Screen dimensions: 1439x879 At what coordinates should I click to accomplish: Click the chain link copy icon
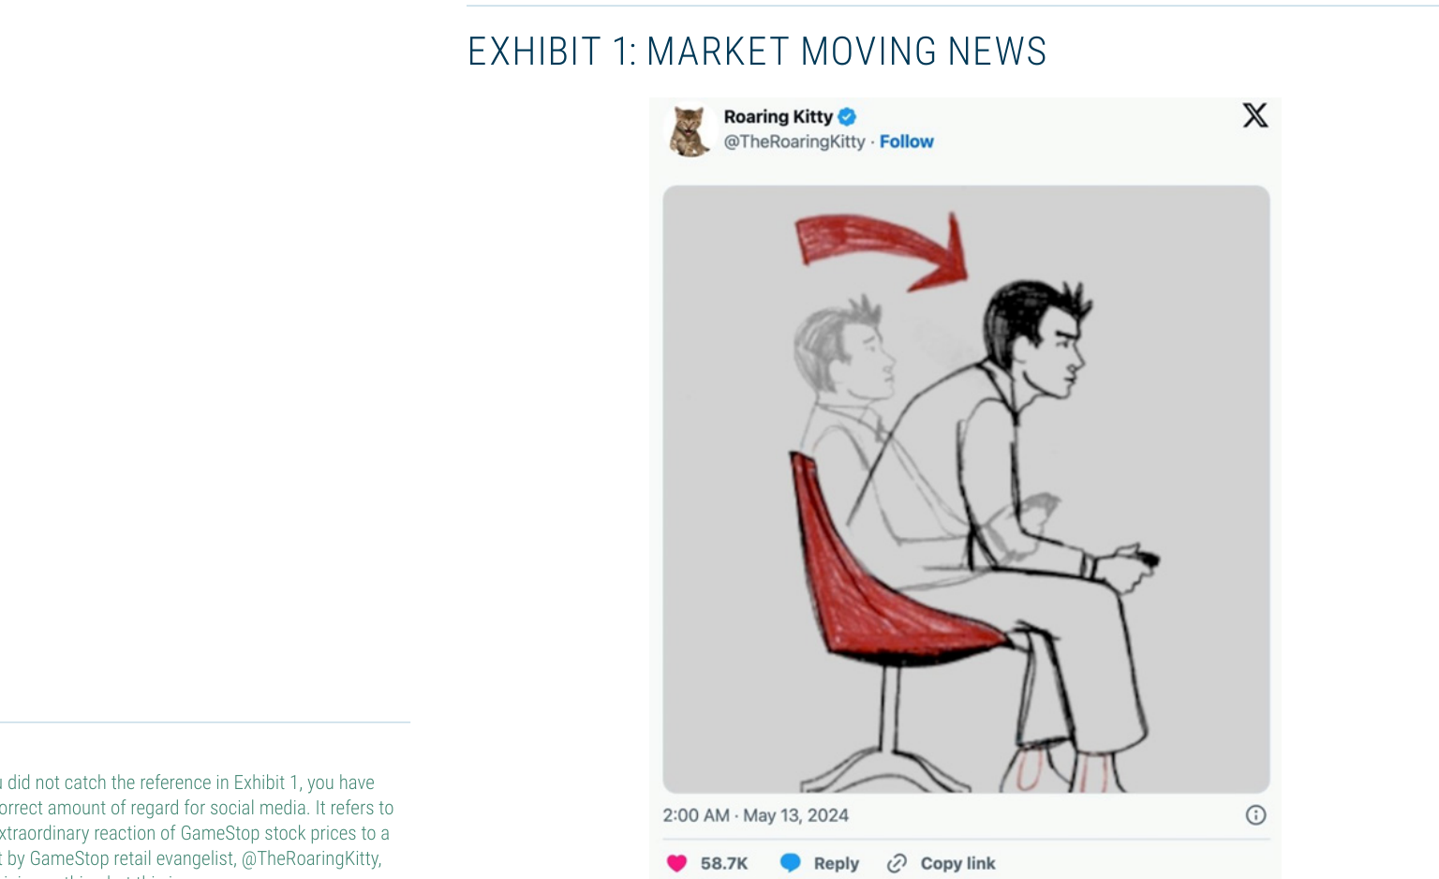pyautogui.click(x=897, y=863)
